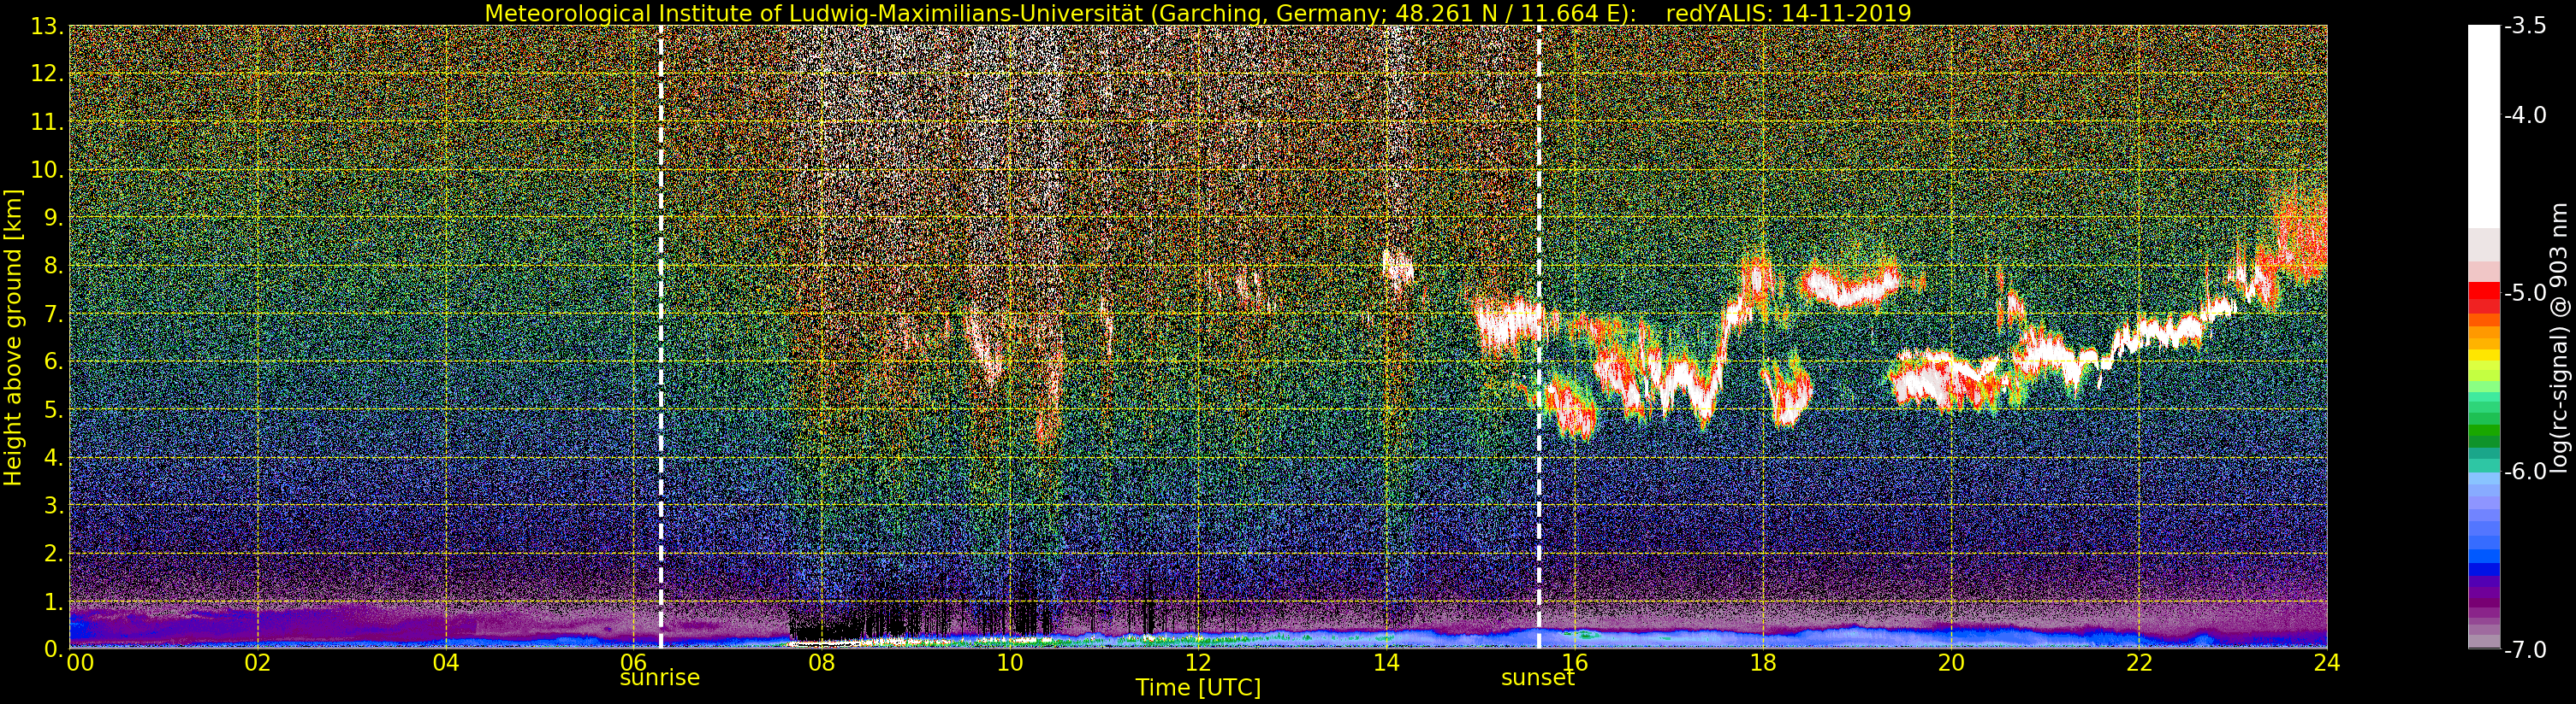This screenshot has height=704, width=2576.
Task: Click the 12 km height tick label
Action: 47,73
